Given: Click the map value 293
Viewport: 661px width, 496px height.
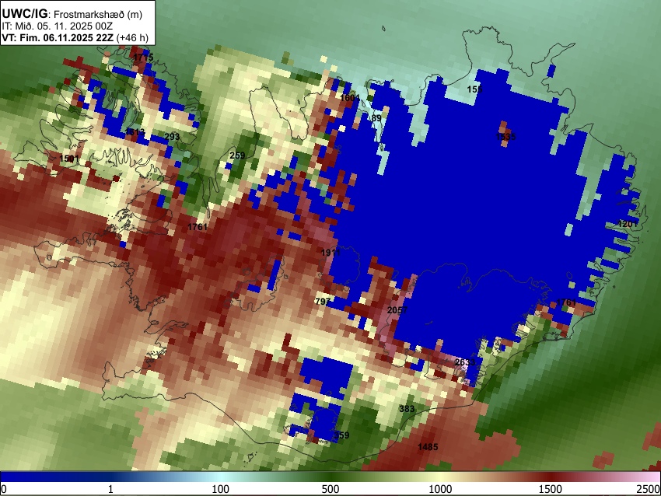Looking at the screenshot, I should 172,137.
